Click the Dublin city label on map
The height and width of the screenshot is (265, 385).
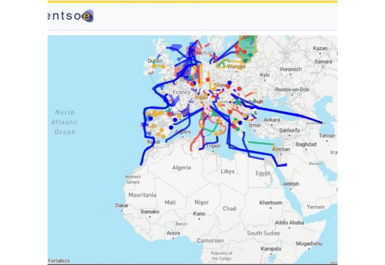click(x=155, y=61)
